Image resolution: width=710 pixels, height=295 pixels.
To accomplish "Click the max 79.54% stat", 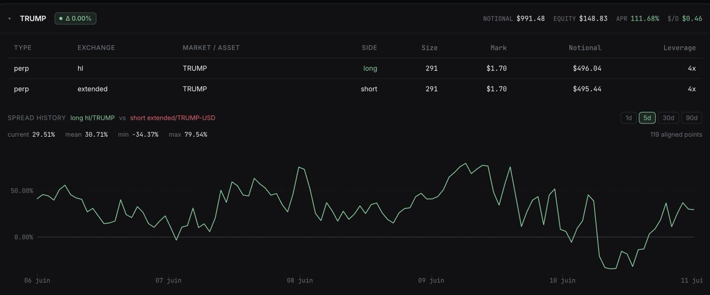I will (x=187, y=134).
